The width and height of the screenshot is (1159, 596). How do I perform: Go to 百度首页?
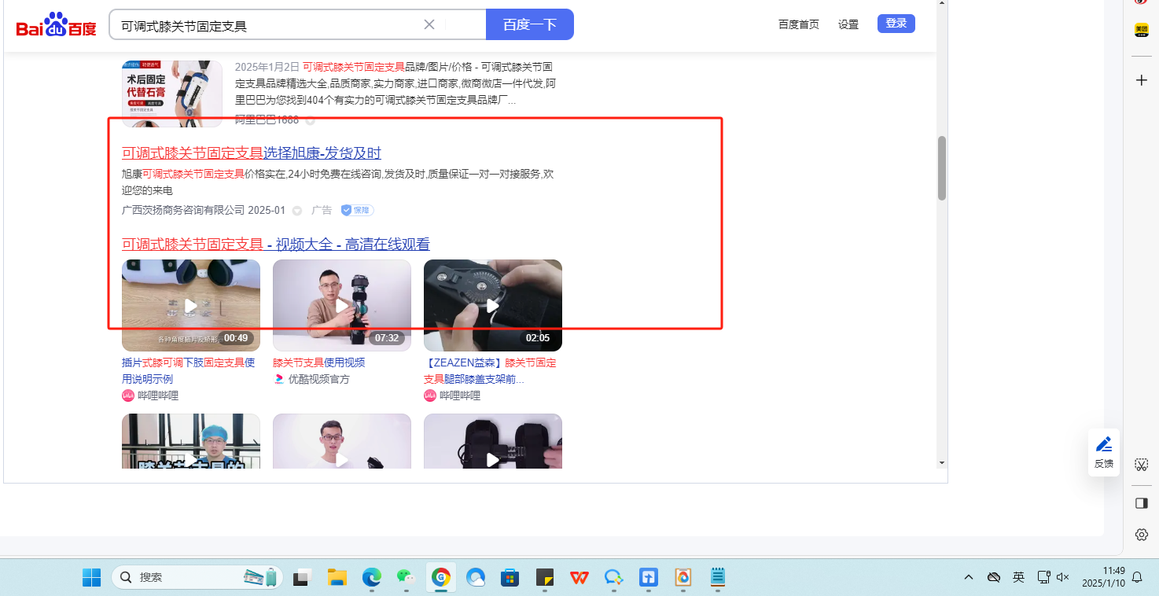(799, 24)
